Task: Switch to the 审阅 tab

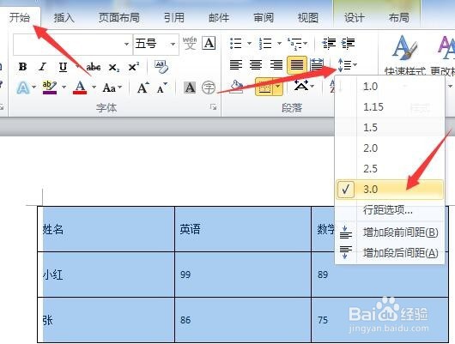Action: point(264,18)
